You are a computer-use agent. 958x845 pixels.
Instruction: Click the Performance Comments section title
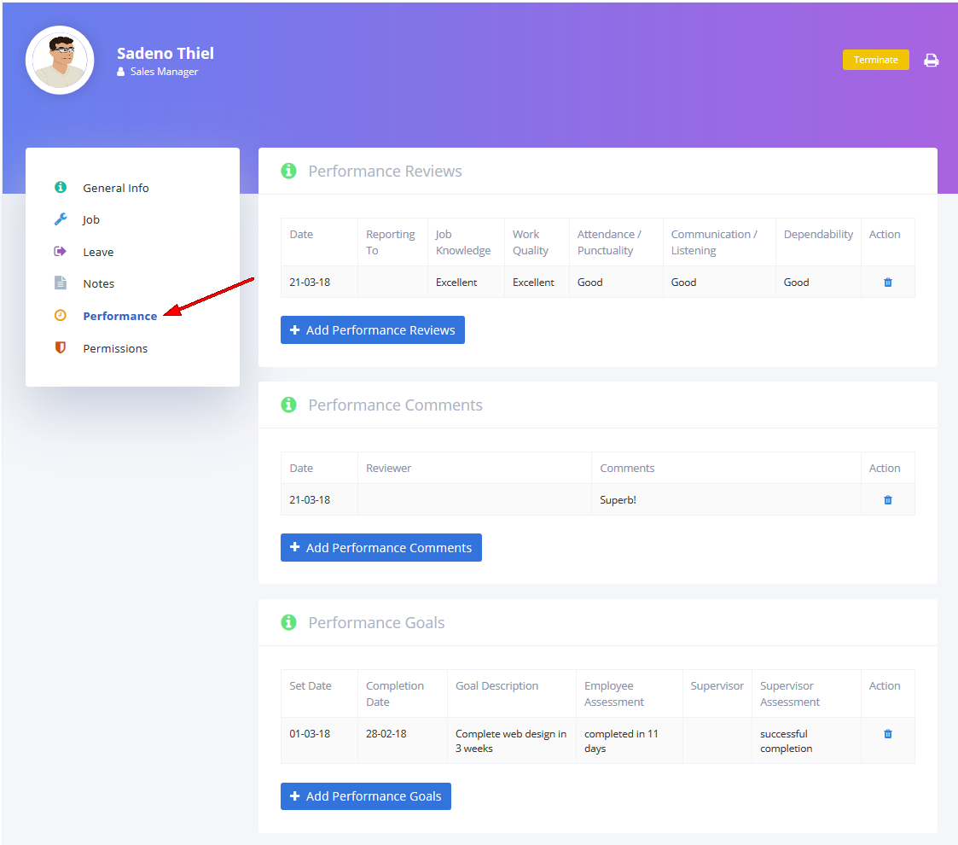(x=395, y=405)
